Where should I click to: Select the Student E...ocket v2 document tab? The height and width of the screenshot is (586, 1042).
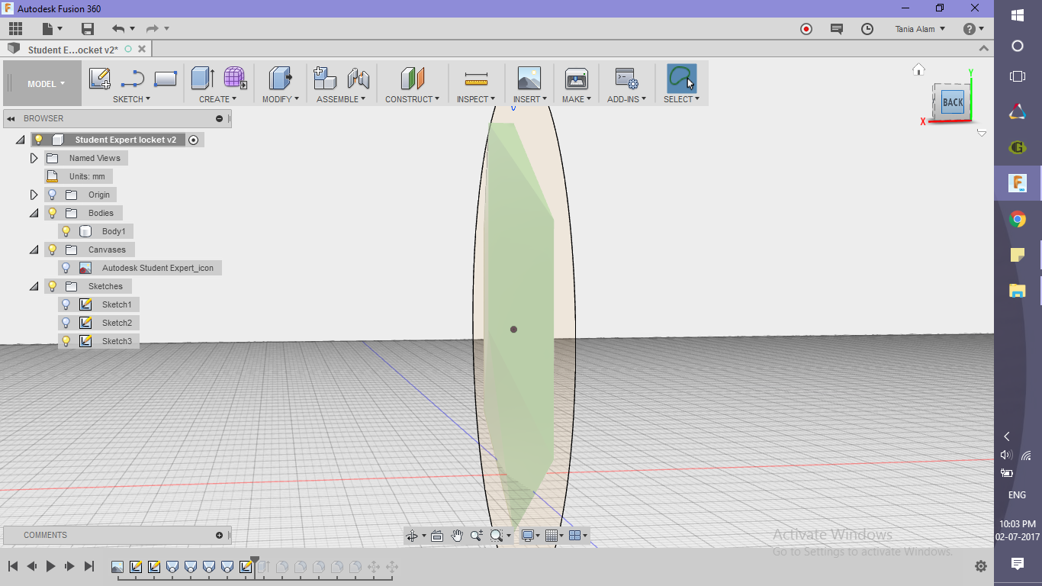73,50
